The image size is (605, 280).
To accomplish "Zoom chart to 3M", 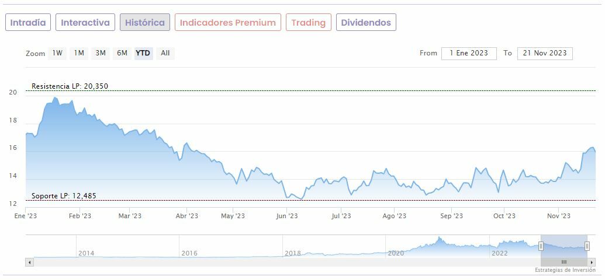I will (101, 53).
